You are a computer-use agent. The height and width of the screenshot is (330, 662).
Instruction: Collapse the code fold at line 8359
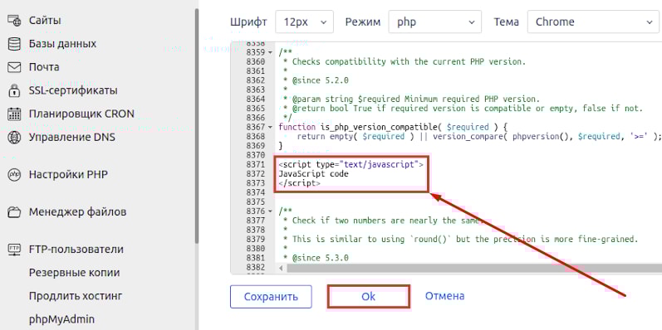[x=270, y=53]
